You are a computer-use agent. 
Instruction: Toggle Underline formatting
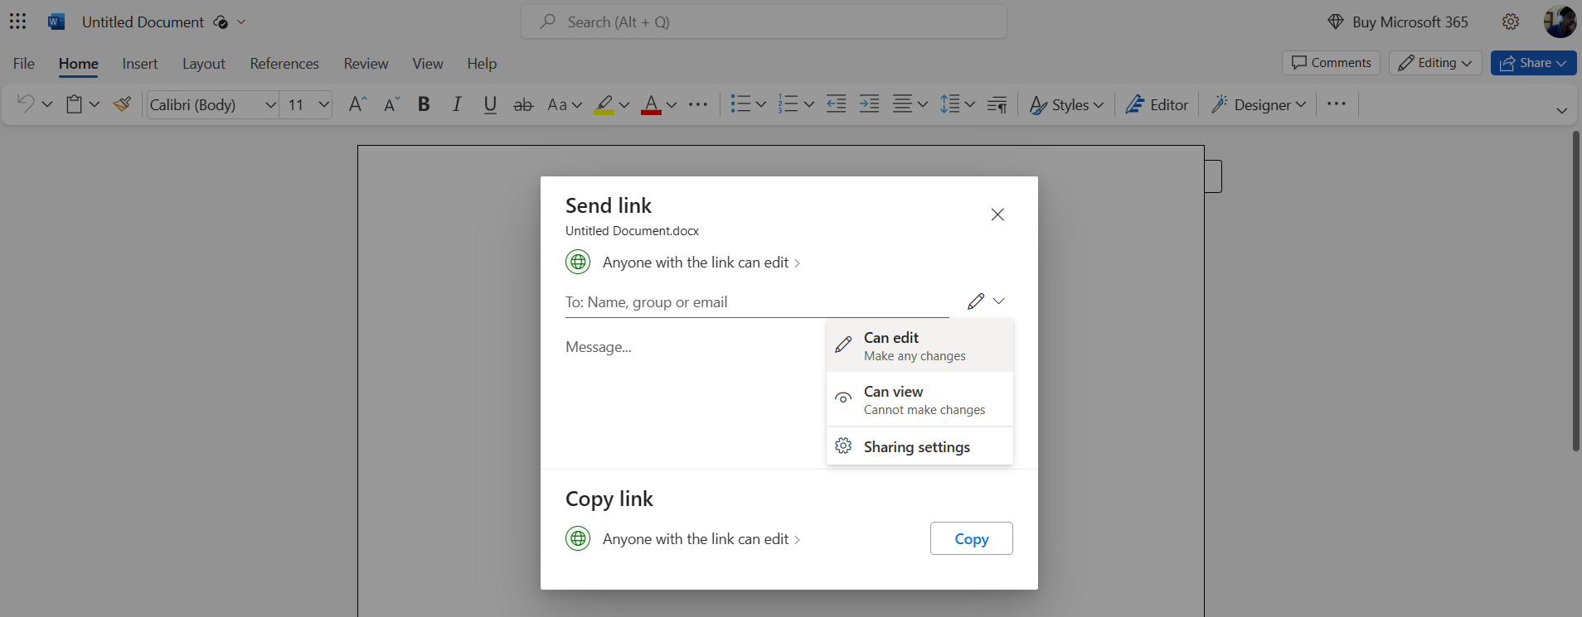490,104
